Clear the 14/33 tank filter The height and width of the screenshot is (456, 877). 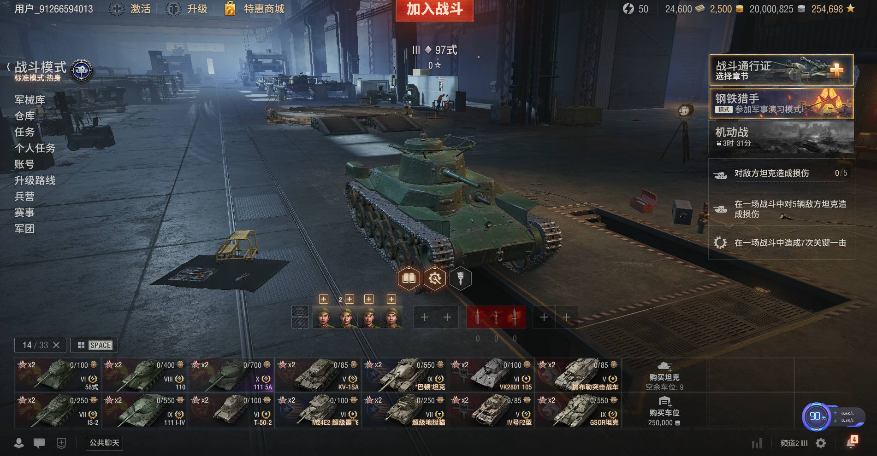56,345
